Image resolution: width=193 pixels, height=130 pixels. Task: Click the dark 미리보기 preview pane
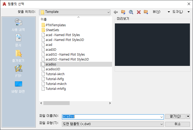click(152, 45)
